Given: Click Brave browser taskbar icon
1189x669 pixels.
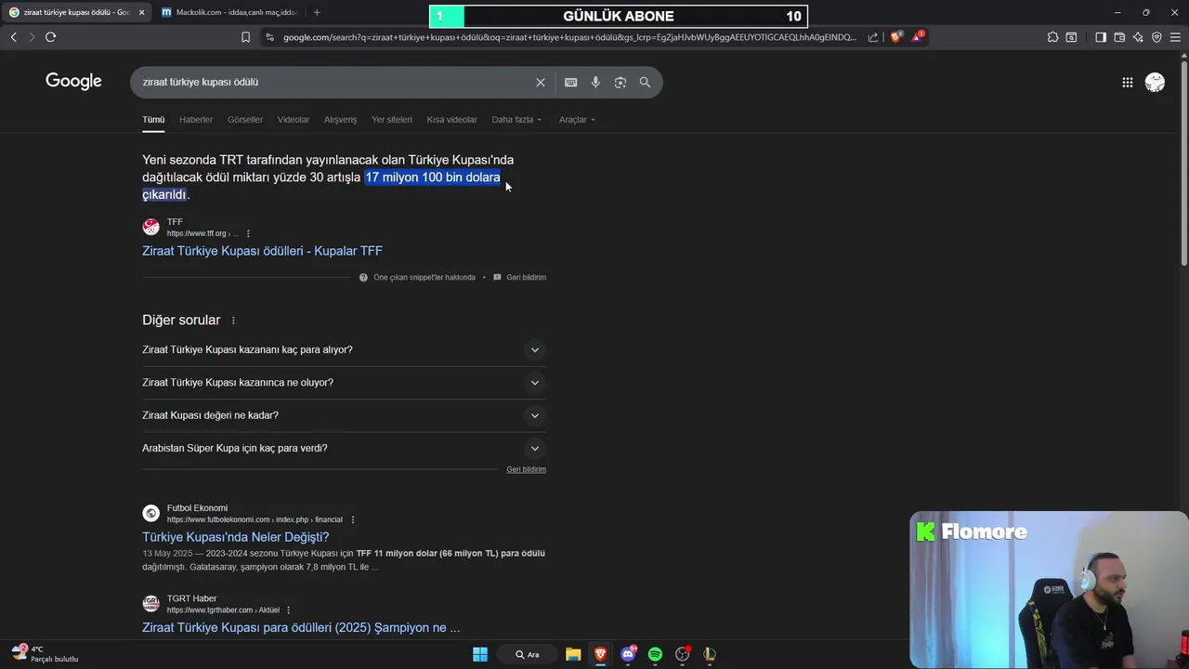Looking at the screenshot, I should pyautogui.click(x=600, y=654).
